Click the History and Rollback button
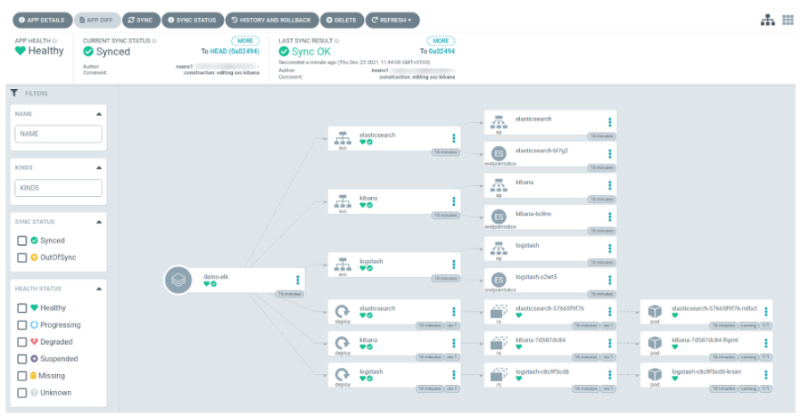 coord(270,20)
